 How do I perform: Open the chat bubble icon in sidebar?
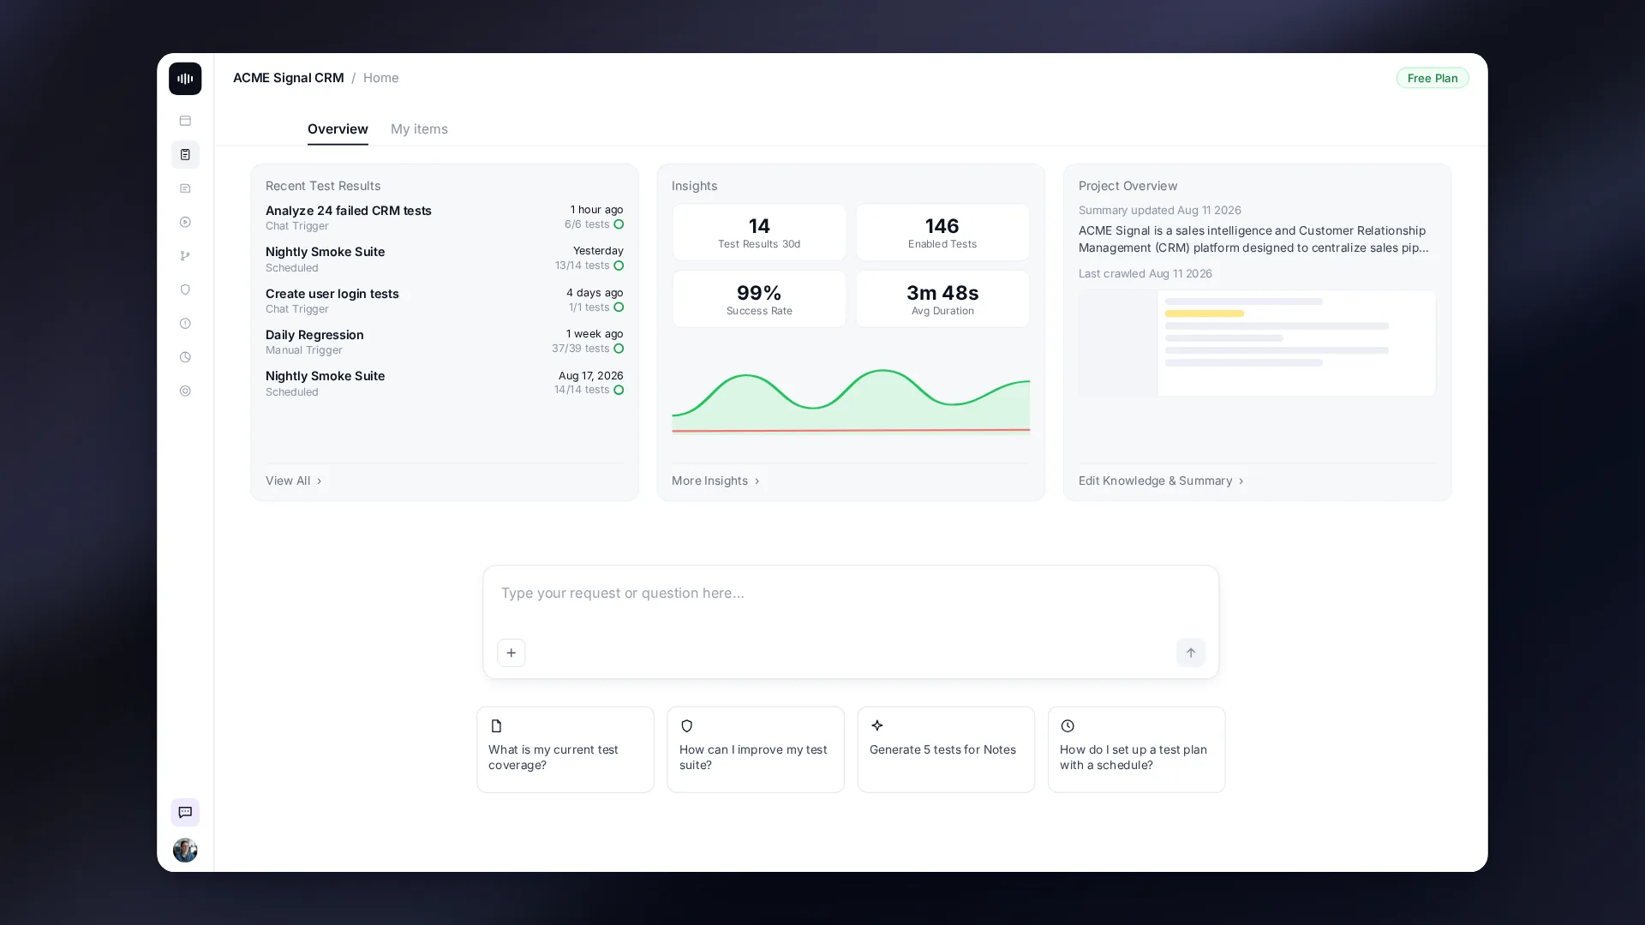[x=185, y=813]
